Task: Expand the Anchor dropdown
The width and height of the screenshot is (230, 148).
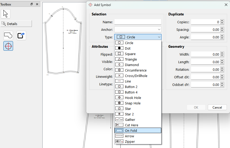Action: click(x=159, y=29)
